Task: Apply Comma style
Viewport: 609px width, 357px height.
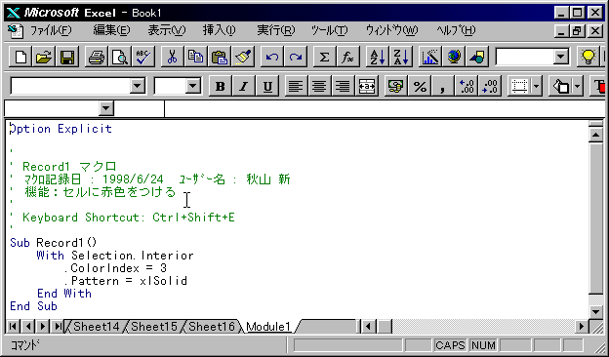Action: (443, 86)
